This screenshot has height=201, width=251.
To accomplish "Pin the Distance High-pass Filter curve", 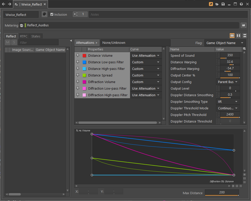I will tap(78, 69).
